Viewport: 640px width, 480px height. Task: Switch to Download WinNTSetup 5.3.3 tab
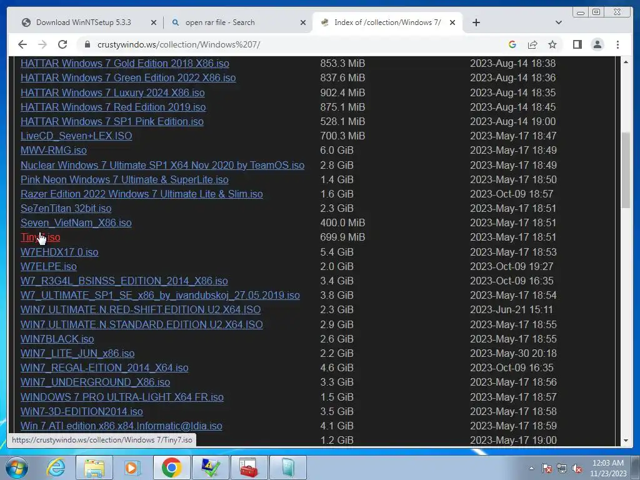(84, 22)
